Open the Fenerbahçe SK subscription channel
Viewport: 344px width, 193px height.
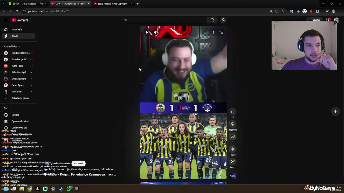tap(18, 60)
